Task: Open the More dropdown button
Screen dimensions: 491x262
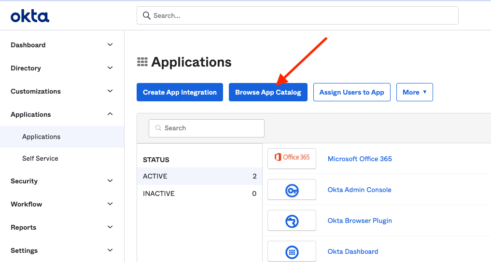Action: click(414, 92)
